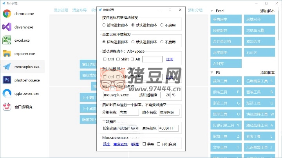282x158 pixels.
Task: Check the 开机自启 checkbox
Action: 159,144
